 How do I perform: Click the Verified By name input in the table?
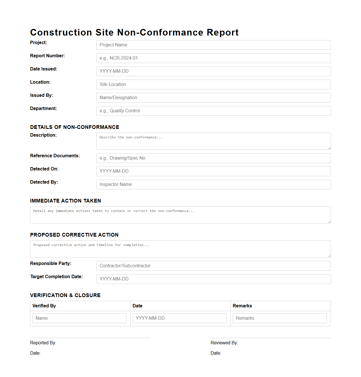pyautogui.click(x=79, y=318)
